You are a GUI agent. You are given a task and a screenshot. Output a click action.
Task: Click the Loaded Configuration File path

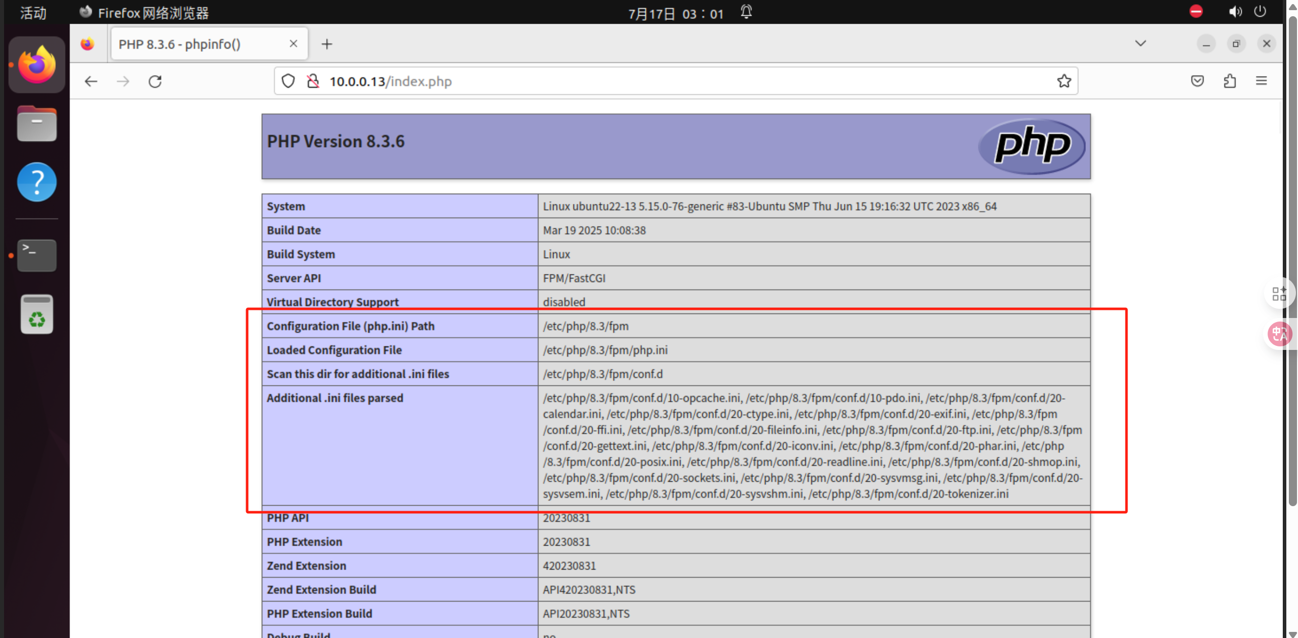click(x=605, y=350)
